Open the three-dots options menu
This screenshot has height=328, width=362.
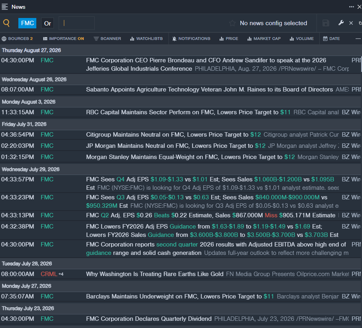351,7
